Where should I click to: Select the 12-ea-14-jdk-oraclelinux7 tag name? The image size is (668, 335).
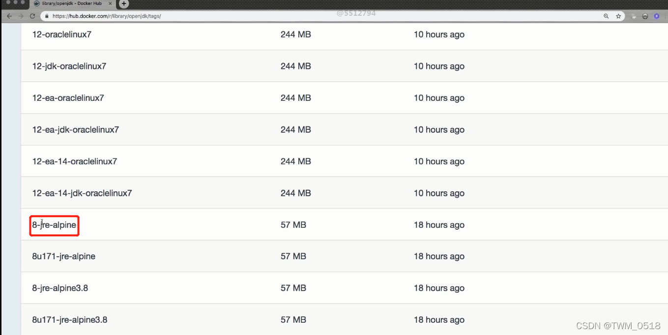[82, 193]
